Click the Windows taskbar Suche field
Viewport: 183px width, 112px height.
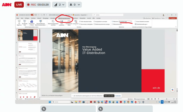pyautogui.click(x=61, y=102)
